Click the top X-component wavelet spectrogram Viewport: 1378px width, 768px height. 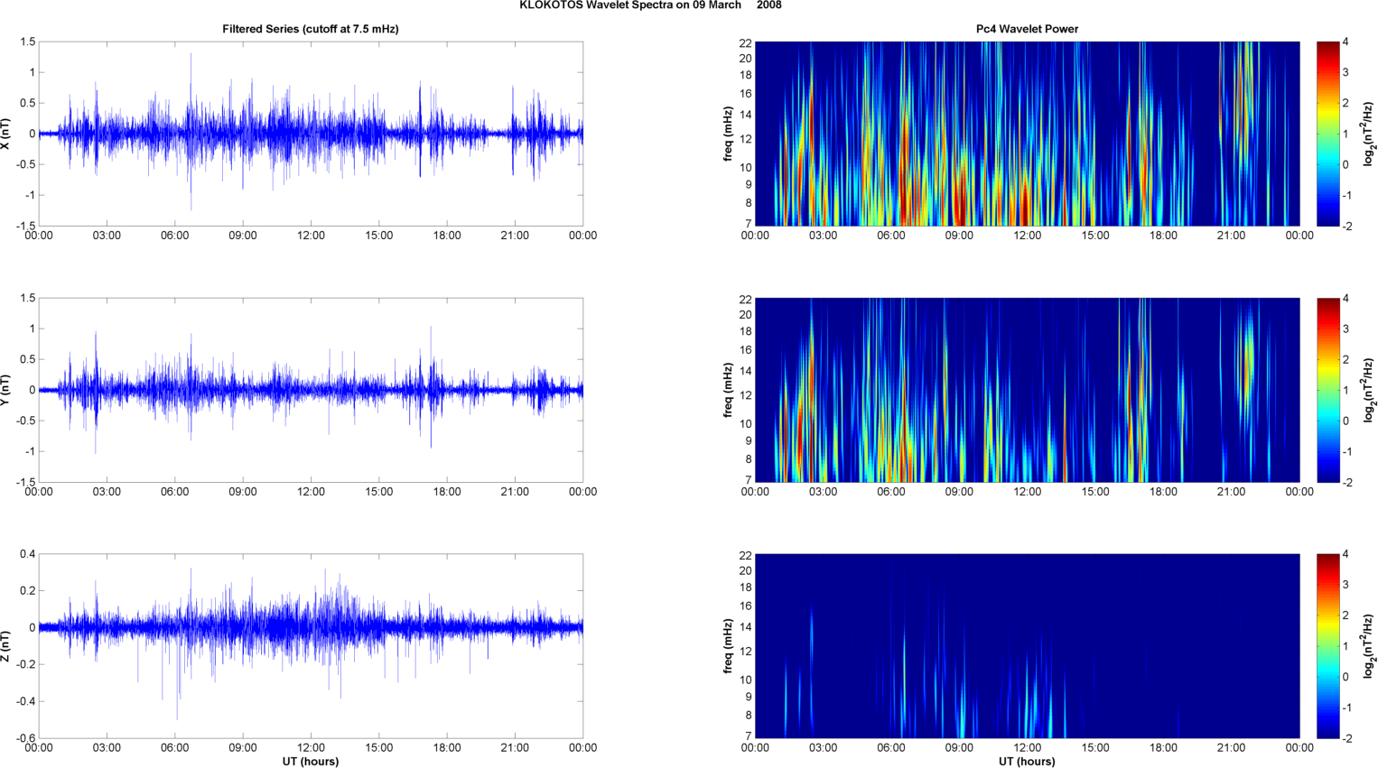coord(1027,134)
